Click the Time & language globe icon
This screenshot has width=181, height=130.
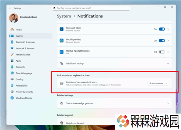(12, 73)
